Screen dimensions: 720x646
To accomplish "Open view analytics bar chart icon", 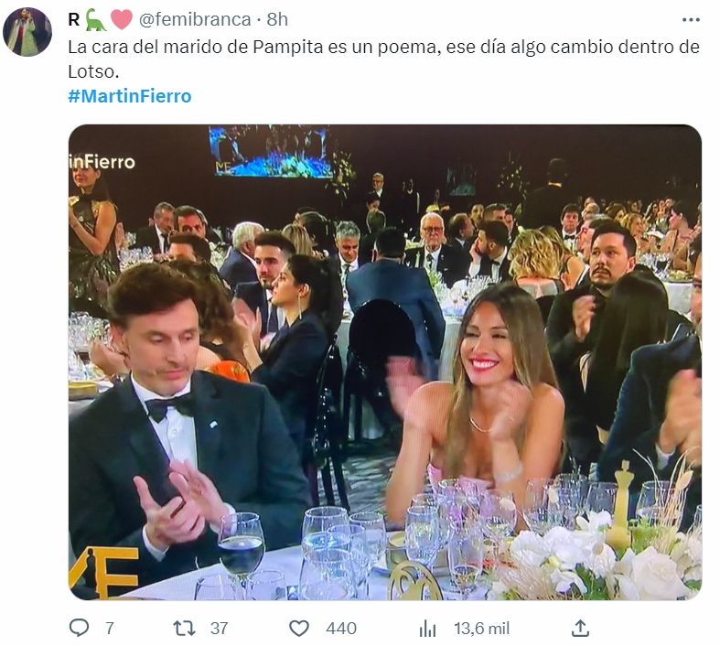I will pyautogui.click(x=428, y=628).
